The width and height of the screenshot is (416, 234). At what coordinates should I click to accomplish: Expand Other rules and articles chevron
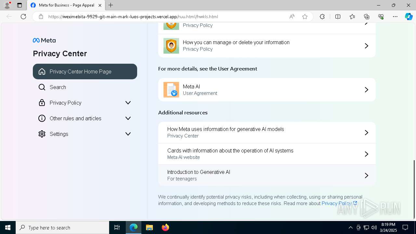pyautogui.click(x=128, y=118)
